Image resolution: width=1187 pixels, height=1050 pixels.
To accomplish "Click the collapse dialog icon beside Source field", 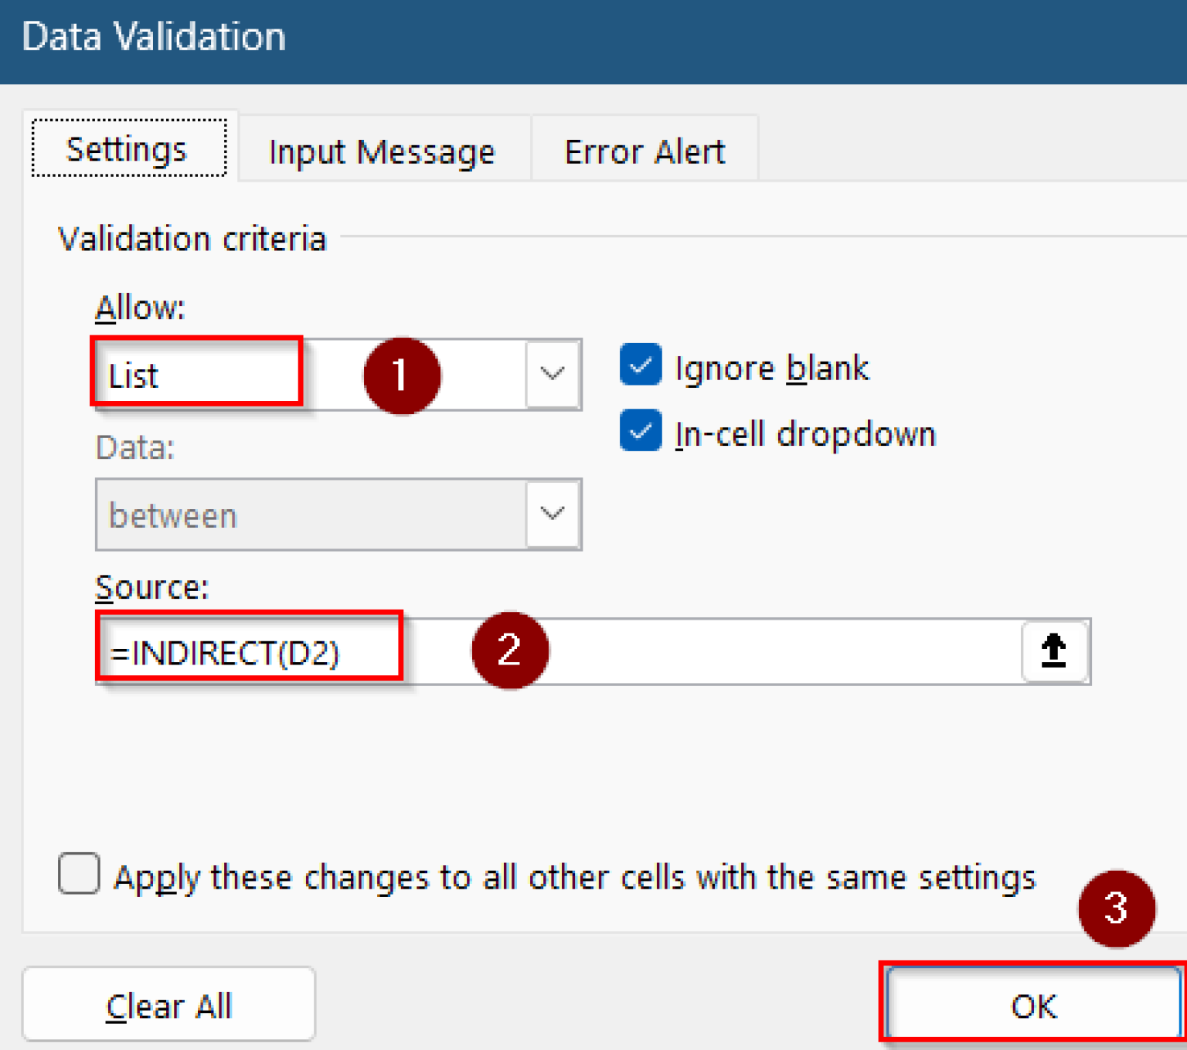I will tap(1054, 651).
